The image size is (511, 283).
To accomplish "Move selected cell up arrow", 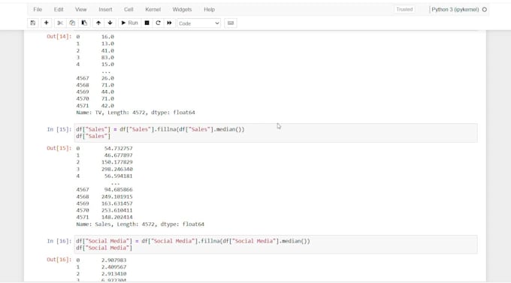I will pos(98,23).
